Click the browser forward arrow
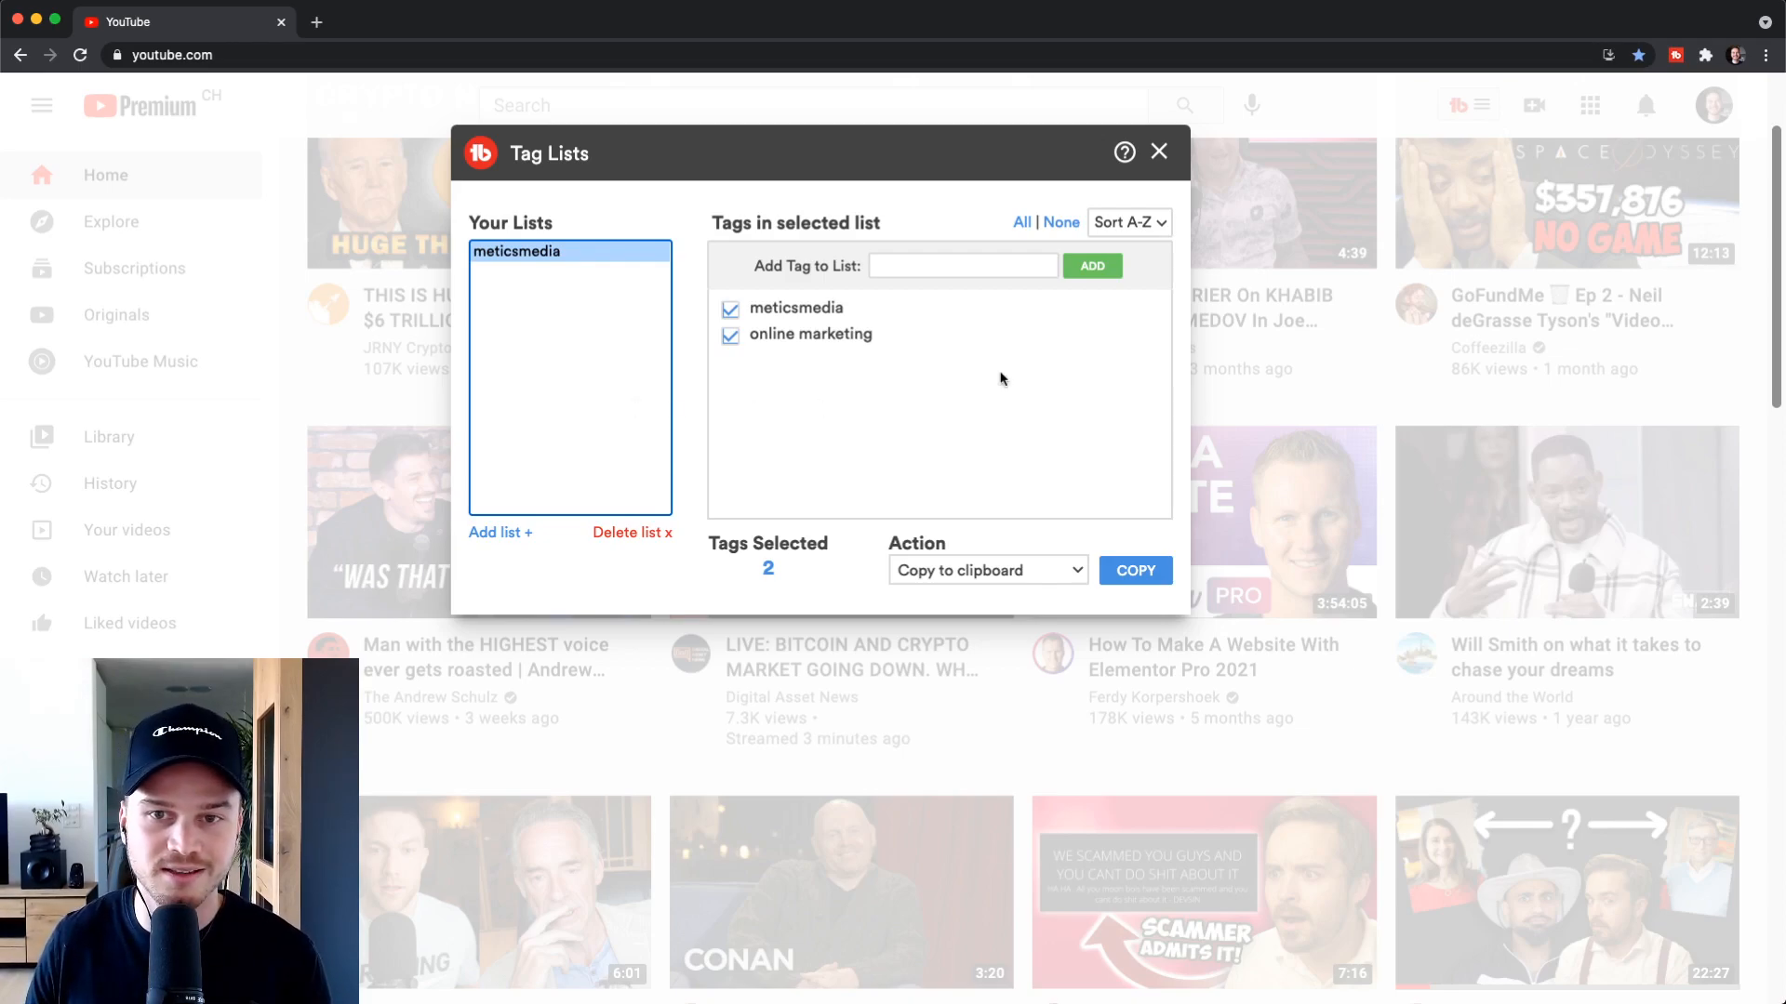 [50, 55]
